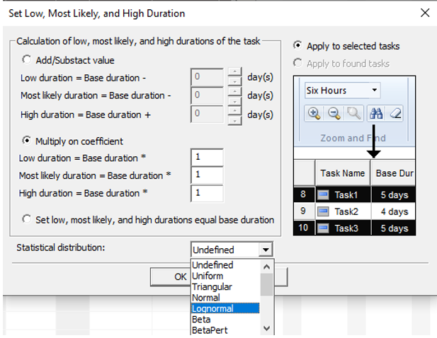Choose BetaPert distribution entry

click(x=209, y=330)
